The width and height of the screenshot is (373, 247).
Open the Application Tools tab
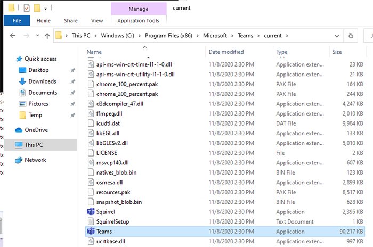tap(138, 21)
